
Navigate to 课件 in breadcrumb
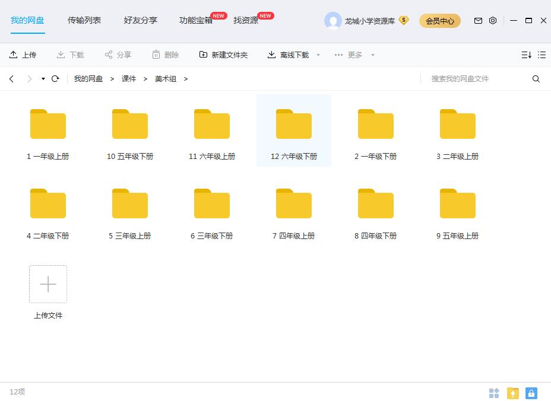[129, 79]
